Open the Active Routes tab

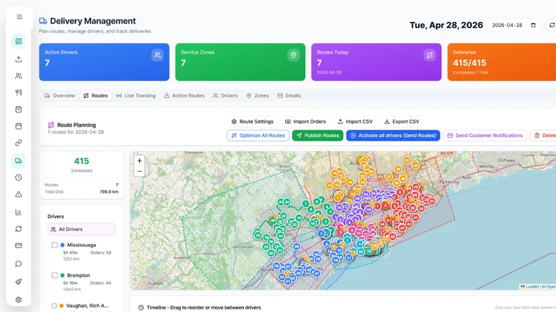click(184, 96)
